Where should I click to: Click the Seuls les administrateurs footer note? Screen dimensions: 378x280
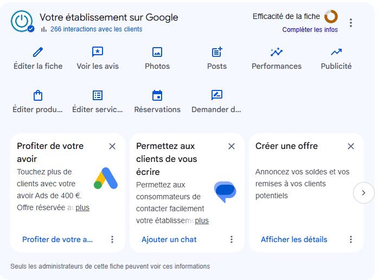point(110,266)
